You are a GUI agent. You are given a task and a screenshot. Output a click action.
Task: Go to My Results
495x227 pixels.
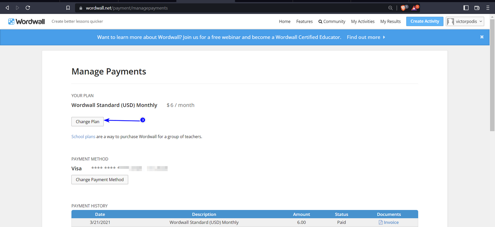click(x=390, y=21)
